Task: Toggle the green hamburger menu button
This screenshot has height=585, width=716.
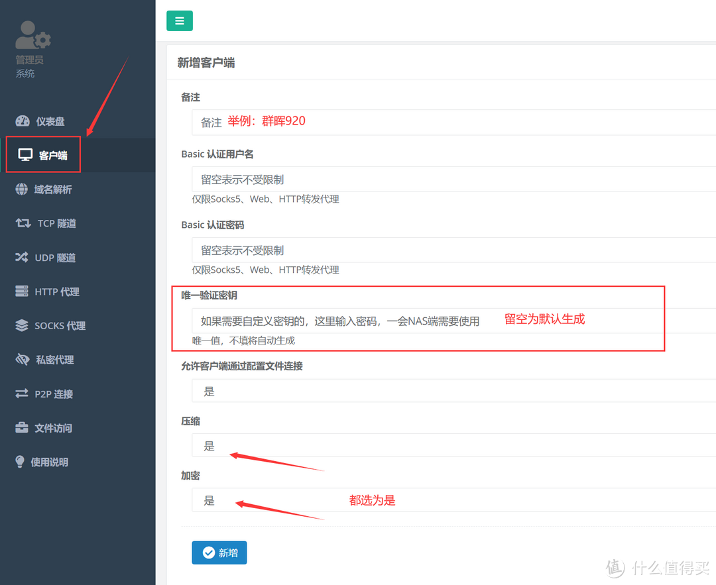Action: pos(179,21)
